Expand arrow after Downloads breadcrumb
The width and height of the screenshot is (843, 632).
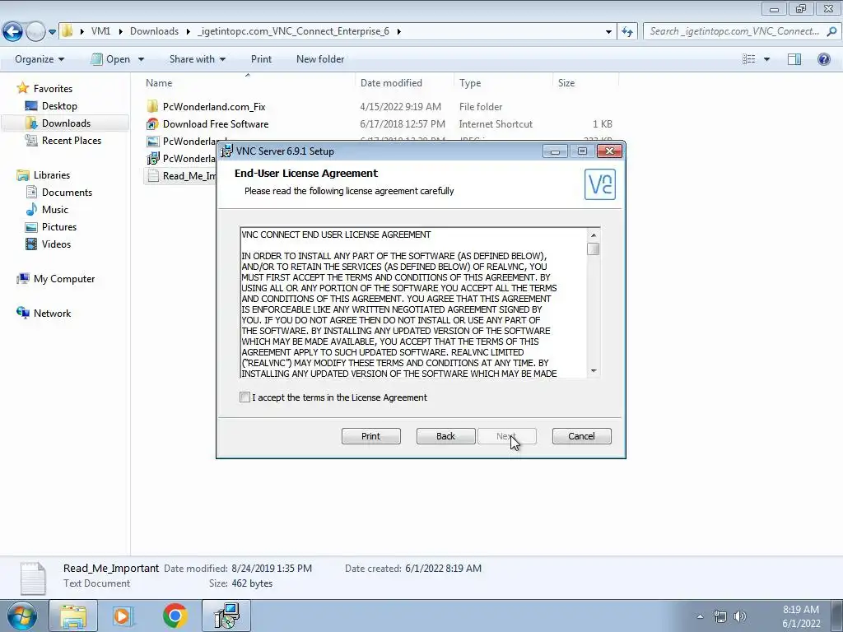pyautogui.click(x=189, y=31)
